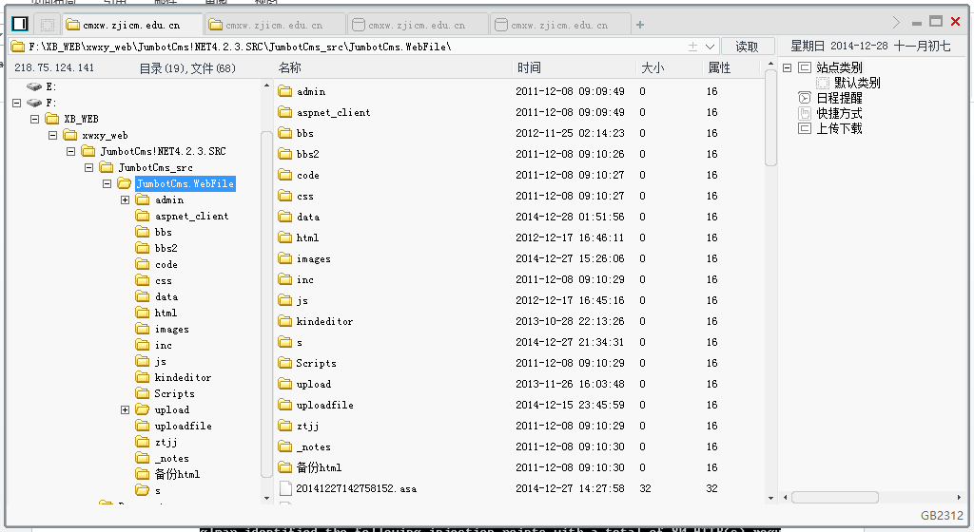Click code folder icon in file list
974x532 pixels.
(285, 175)
